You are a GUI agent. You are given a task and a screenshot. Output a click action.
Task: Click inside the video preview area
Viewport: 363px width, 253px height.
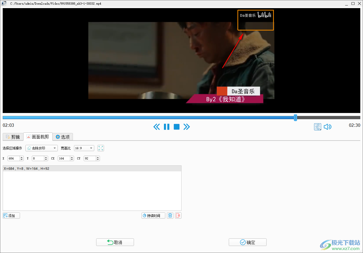click(x=181, y=61)
